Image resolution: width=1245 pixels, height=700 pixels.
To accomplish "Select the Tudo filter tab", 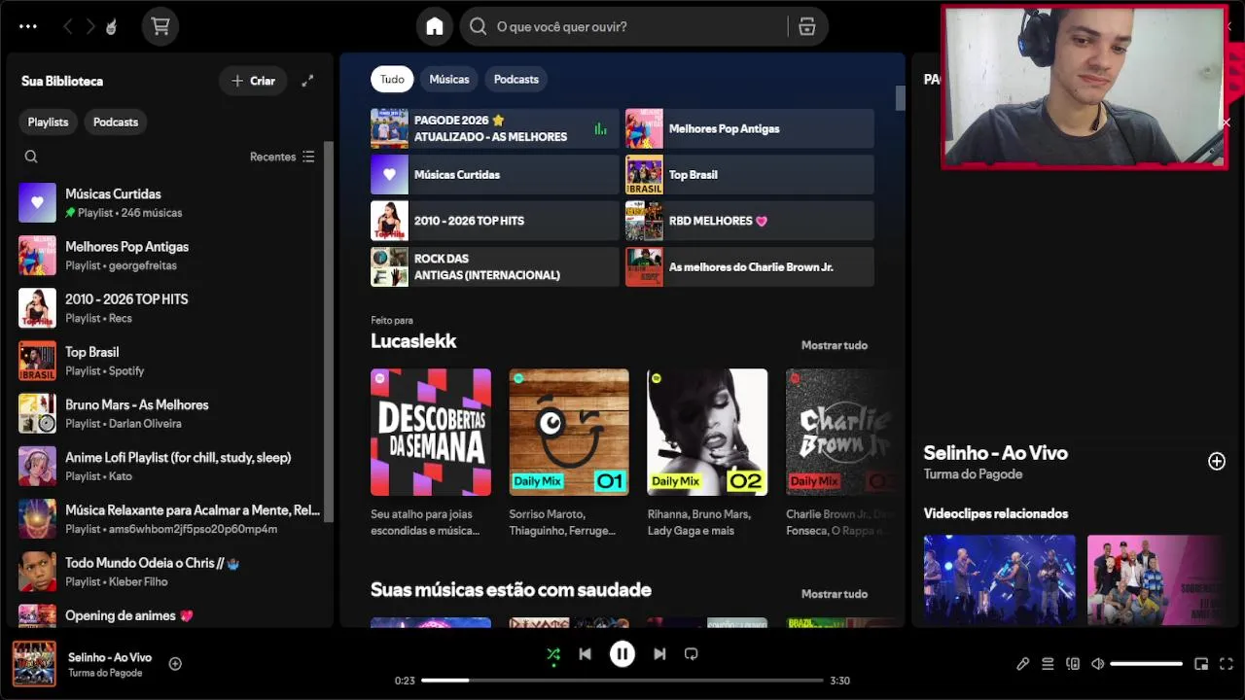I will click(392, 79).
